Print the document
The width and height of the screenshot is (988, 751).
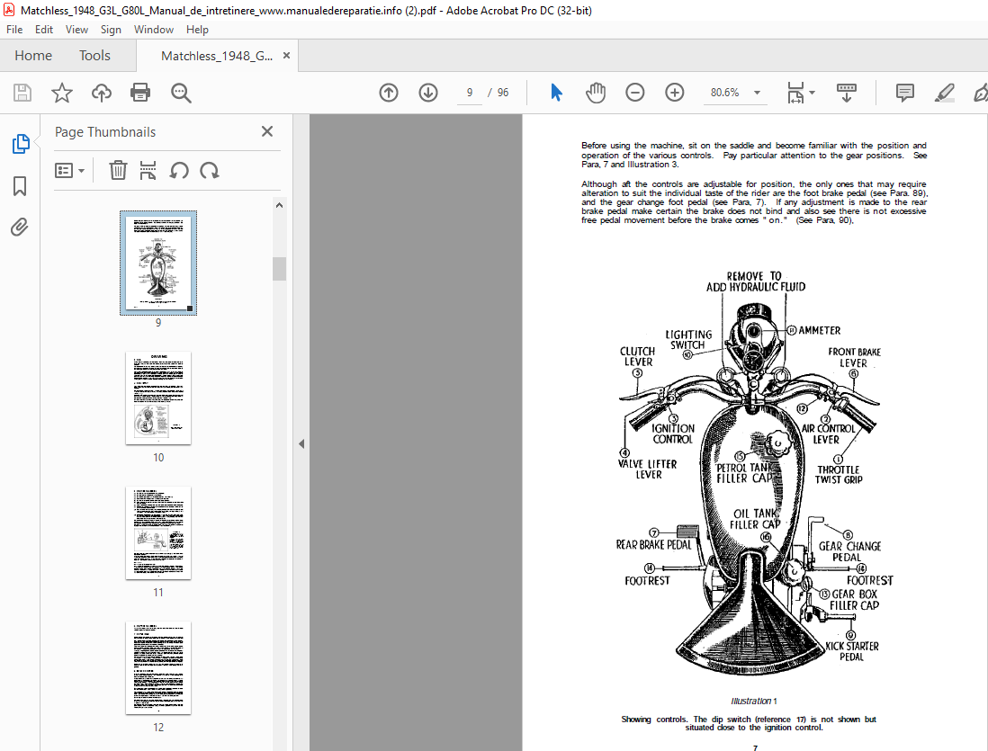click(x=139, y=93)
